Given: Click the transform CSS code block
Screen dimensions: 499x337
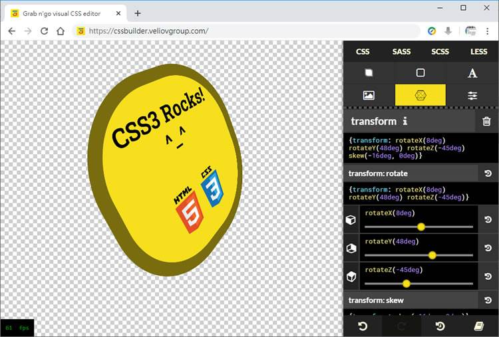Looking at the screenshot, I should [420, 148].
